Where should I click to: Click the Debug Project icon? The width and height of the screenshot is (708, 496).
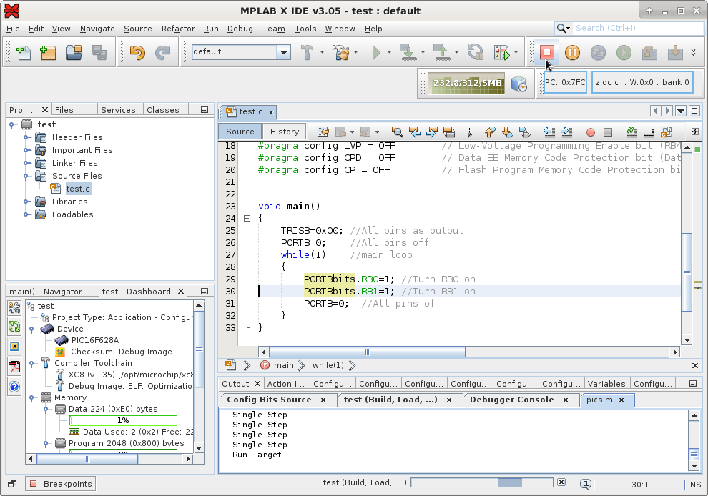tap(502, 52)
